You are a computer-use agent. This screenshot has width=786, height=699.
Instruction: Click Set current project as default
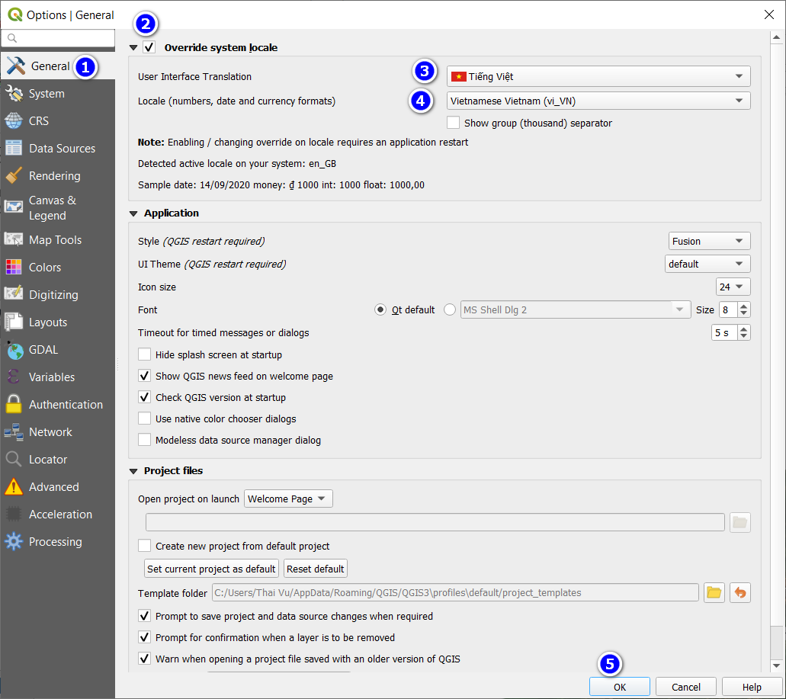[211, 569]
